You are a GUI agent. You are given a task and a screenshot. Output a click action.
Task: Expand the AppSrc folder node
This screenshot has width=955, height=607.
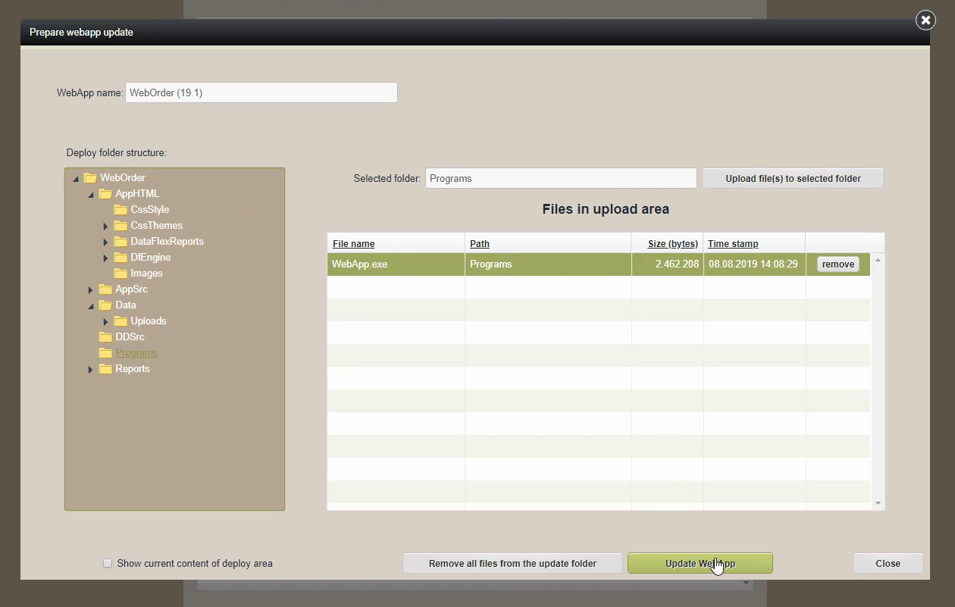[91, 289]
